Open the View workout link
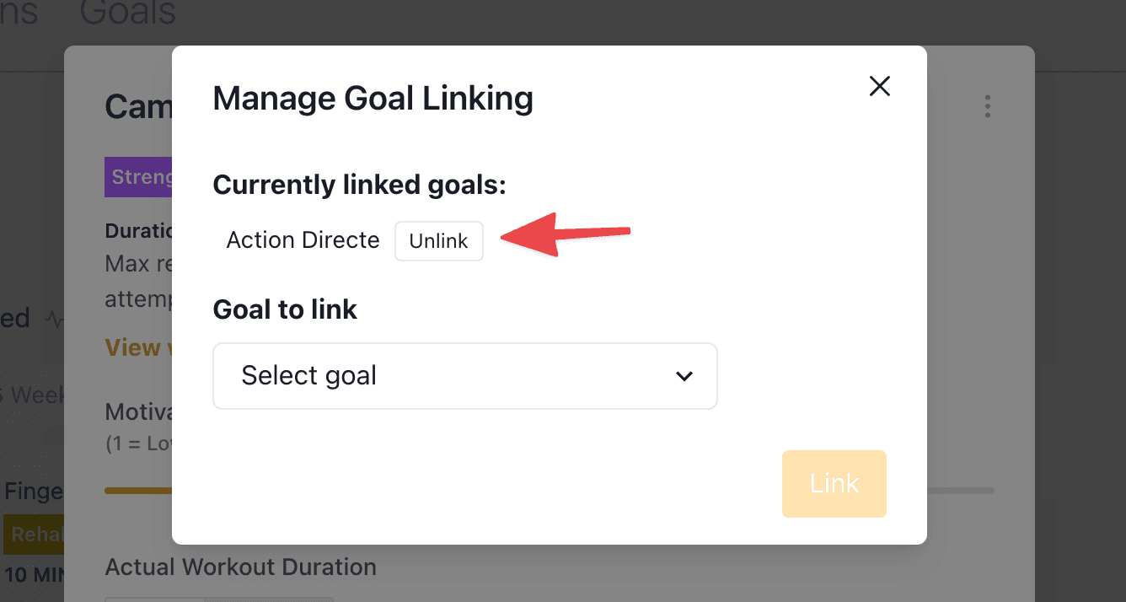This screenshot has height=602, width=1126. point(138,347)
